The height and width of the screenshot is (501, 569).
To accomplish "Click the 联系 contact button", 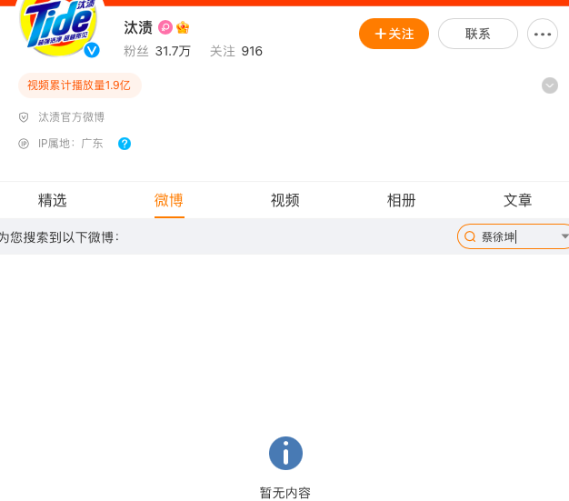I will click(477, 34).
